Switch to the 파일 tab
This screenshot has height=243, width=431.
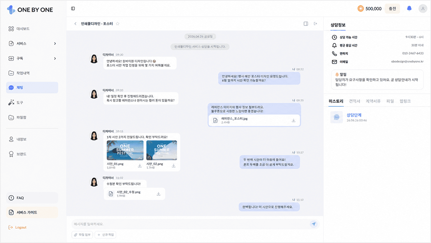click(390, 101)
